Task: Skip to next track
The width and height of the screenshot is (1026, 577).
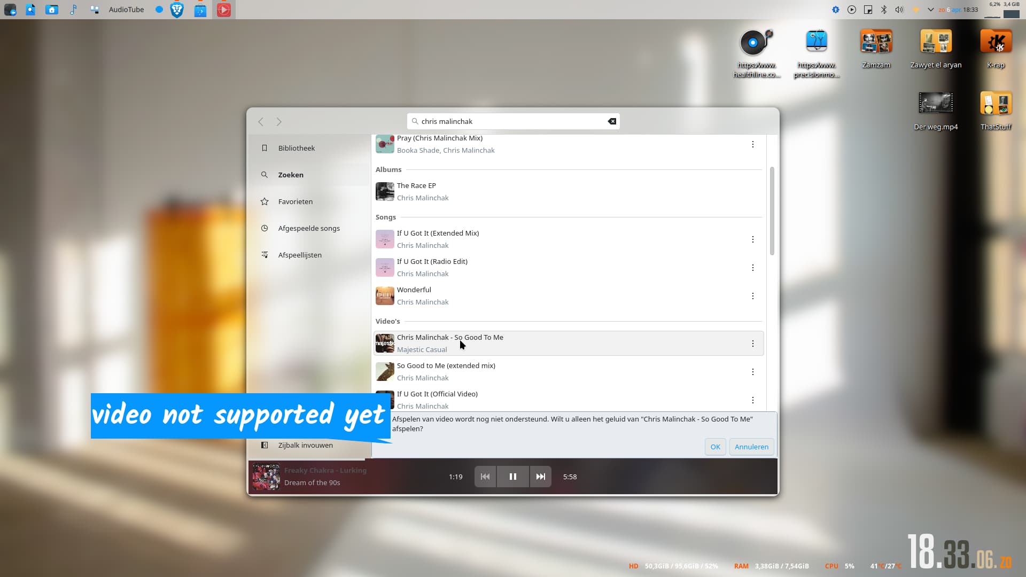Action: (541, 477)
